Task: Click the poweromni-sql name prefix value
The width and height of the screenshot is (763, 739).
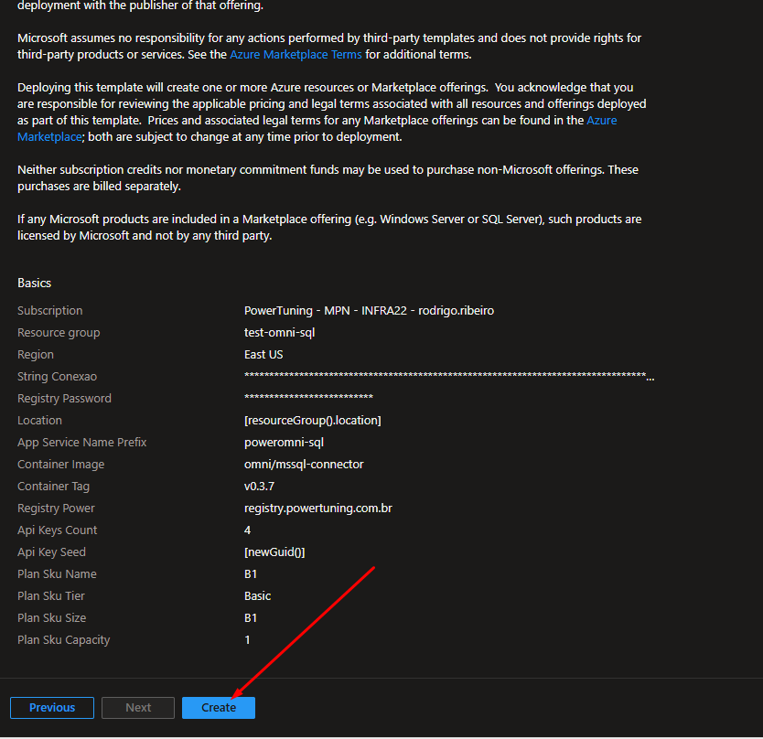Action: (284, 443)
